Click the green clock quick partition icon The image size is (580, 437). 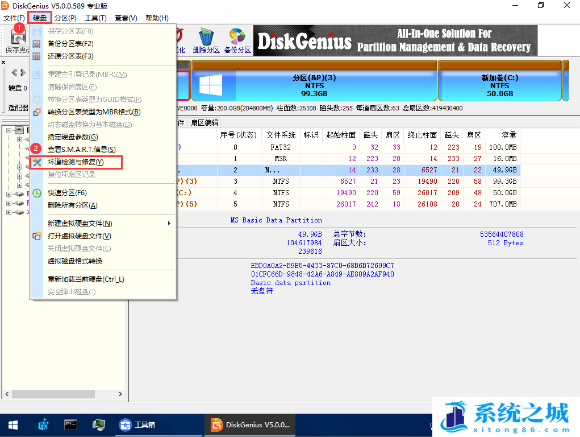pyautogui.click(x=36, y=193)
